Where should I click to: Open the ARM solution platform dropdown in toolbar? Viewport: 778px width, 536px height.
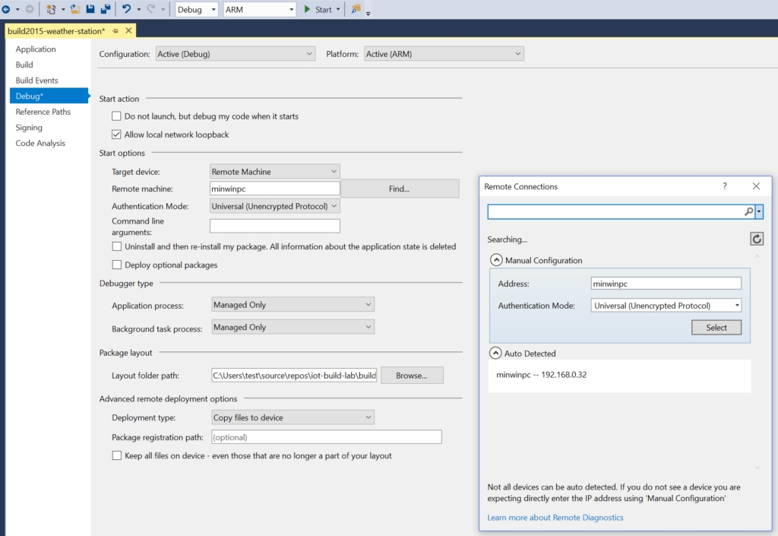click(260, 9)
